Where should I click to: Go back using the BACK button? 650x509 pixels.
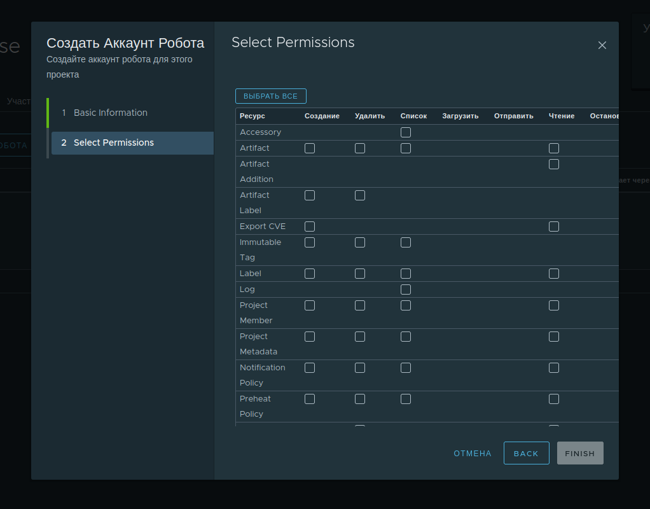[x=526, y=453]
